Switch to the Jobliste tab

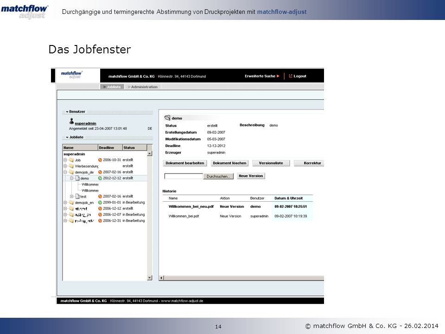tap(112, 87)
